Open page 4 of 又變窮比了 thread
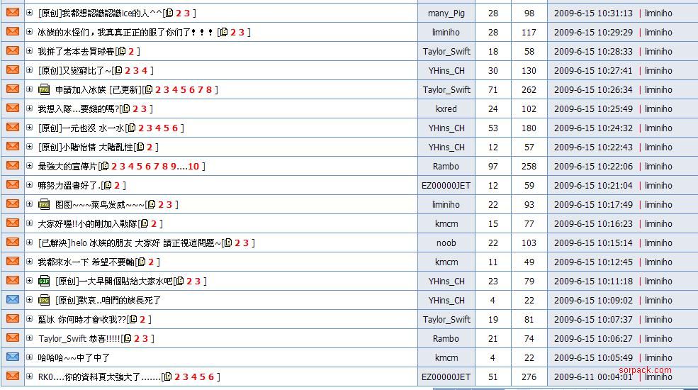Viewport: 698px width, 390px height. click(144, 70)
